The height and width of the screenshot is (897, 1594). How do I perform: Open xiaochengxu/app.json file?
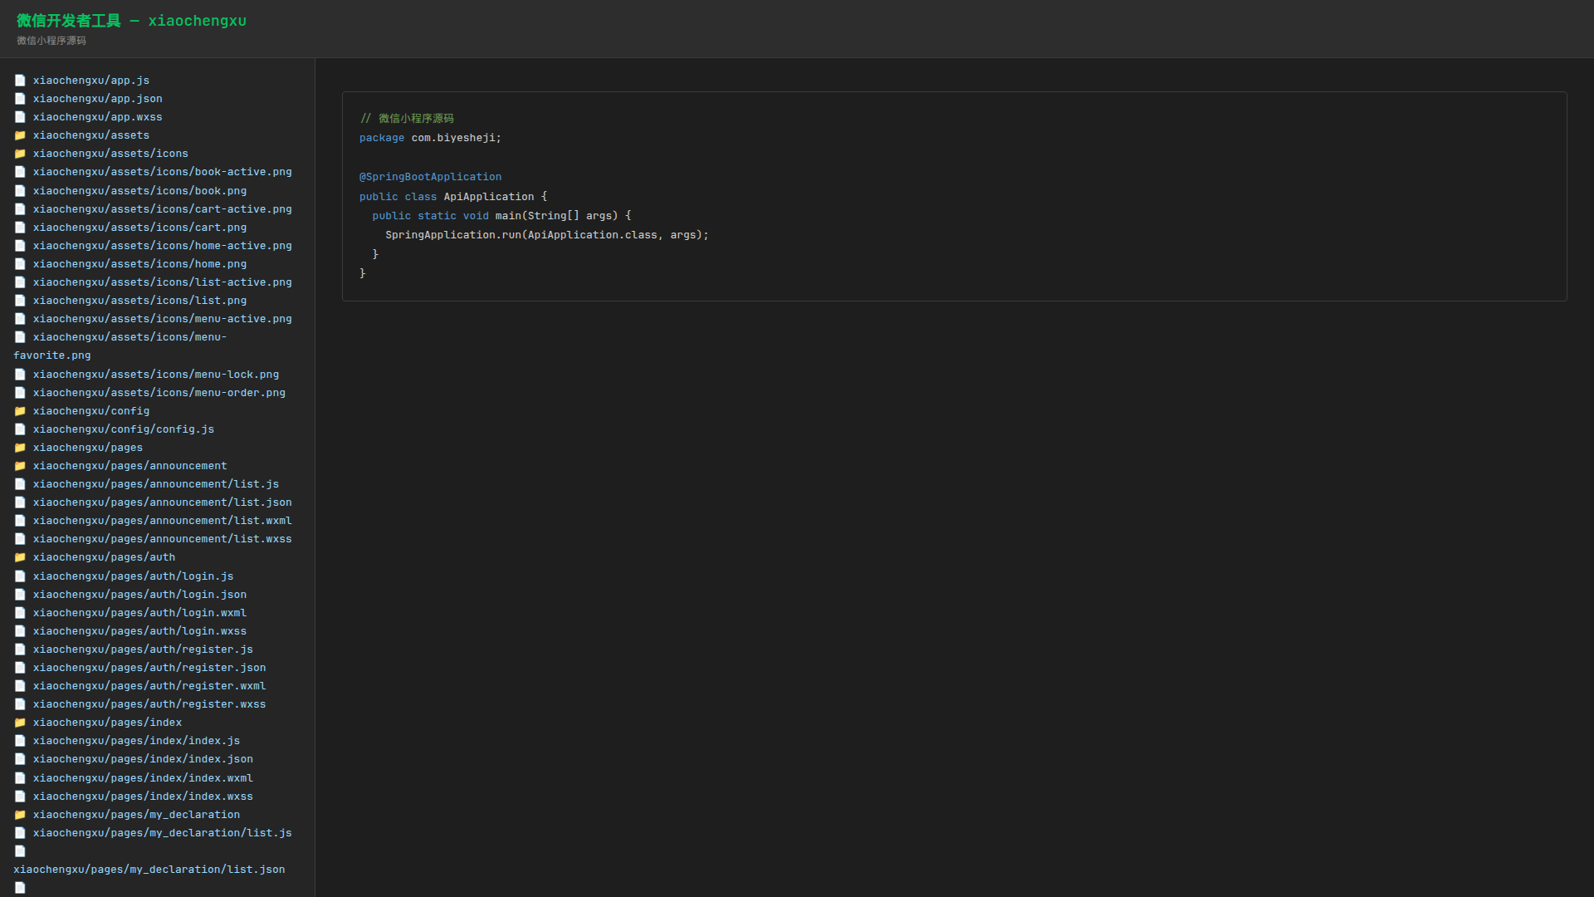point(98,99)
